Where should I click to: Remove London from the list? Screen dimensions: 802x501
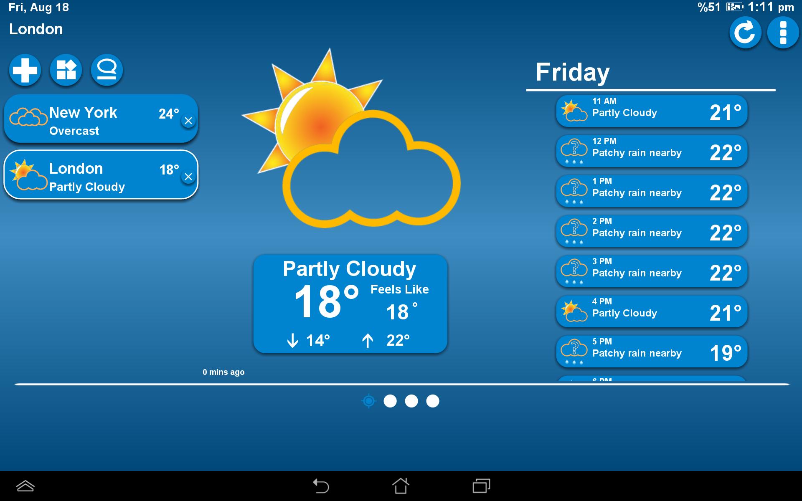[189, 177]
